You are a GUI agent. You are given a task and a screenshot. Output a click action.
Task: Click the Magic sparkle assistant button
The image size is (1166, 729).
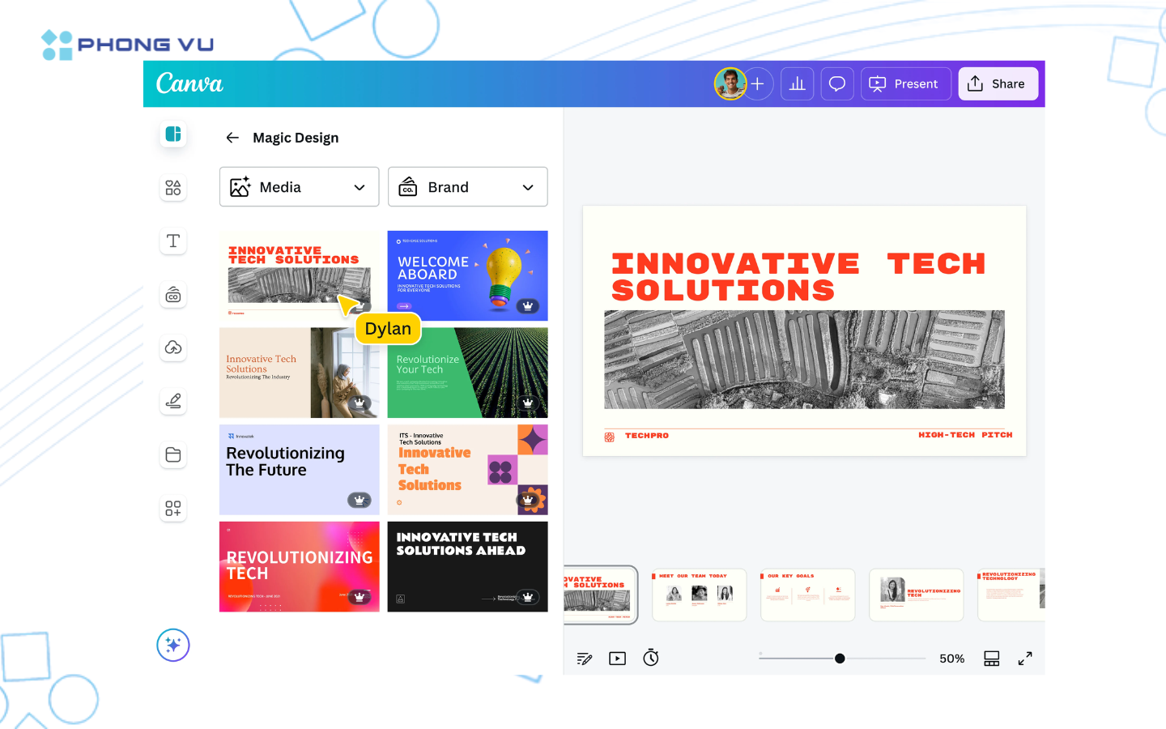pos(173,646)
